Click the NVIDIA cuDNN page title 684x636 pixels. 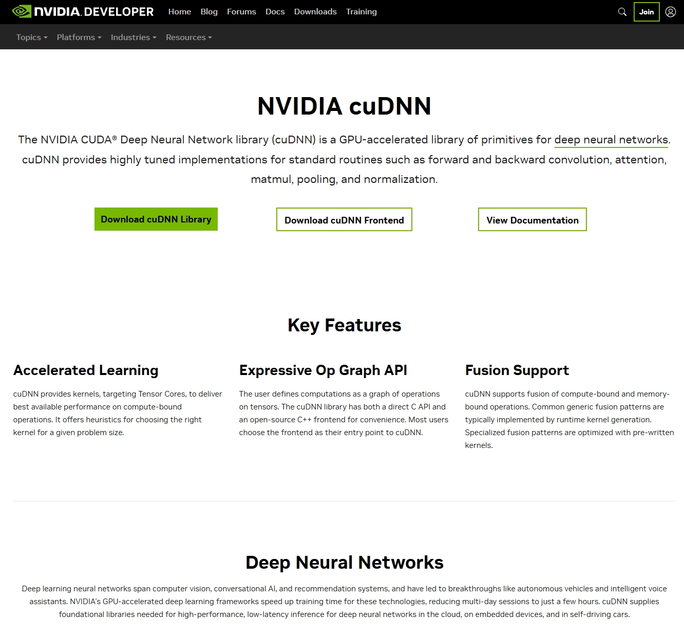point(344,106)
